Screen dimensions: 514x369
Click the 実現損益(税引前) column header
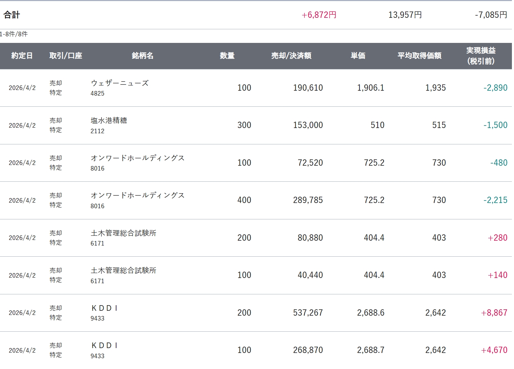pos(481,56)
